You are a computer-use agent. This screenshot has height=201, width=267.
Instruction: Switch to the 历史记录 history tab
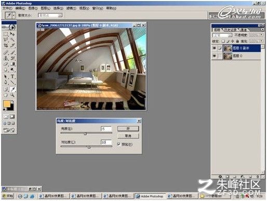pyautogui.click(x=231, y=30)
